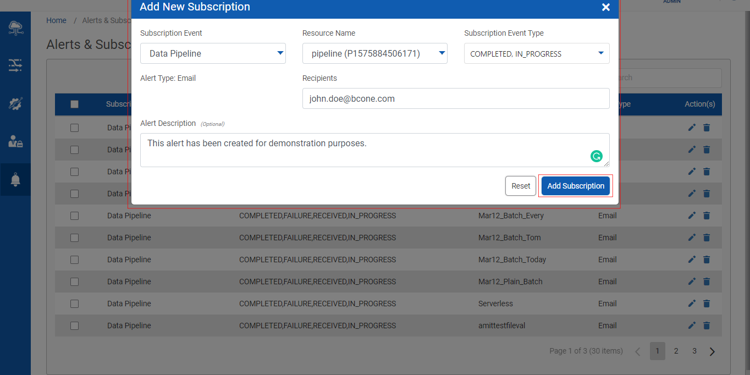Click the Add Subscription button
The image size is (750, 375).
[x=576, y=186]
